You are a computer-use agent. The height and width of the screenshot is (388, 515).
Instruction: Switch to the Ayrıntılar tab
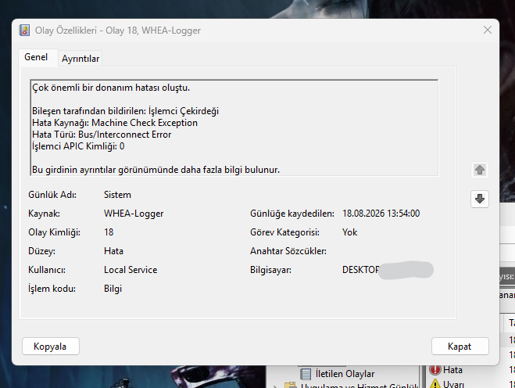80,59
